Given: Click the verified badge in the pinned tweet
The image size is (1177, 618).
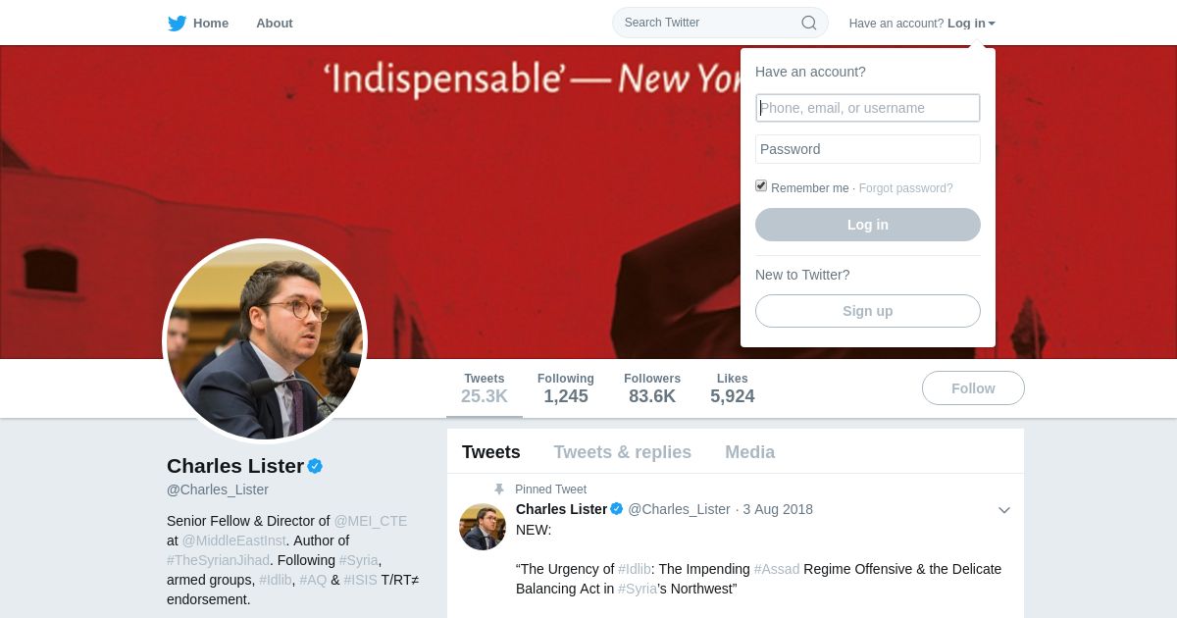Looking at the screenshot, I should tap(617, 509).
